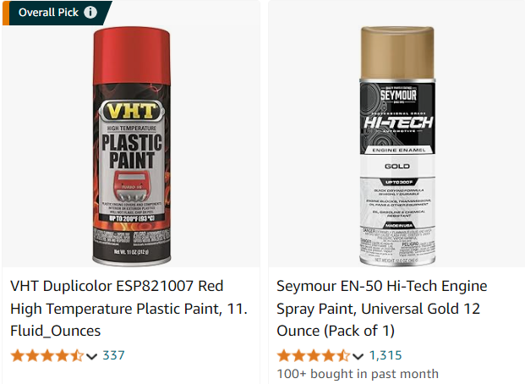Open the VHT Duplicolor Plastic Paint title link
This screenshot has height=384, width=525.
click(129, 308)
